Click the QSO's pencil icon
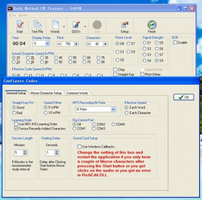Viewport: 202px width, 200px height. pyautogui.click(x=76, y=25)
